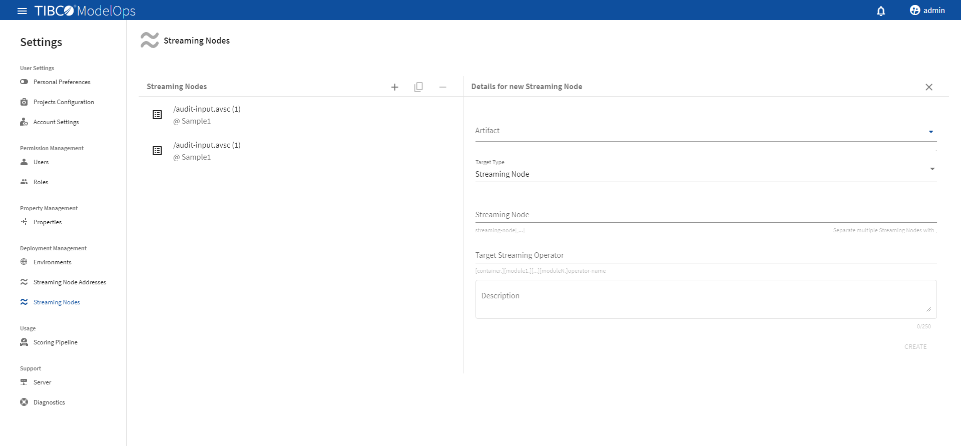961x446 pixels.
Task: Navigate to Environments settings
Action: tap(52, 262)
